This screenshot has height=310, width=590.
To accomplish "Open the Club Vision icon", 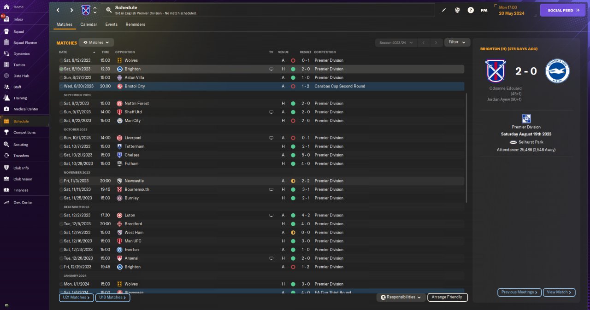I will coord(6,179).
